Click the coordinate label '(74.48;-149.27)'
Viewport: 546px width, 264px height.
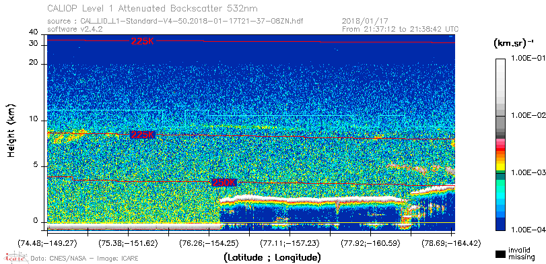pyautogui.click(x=47, y=243)
